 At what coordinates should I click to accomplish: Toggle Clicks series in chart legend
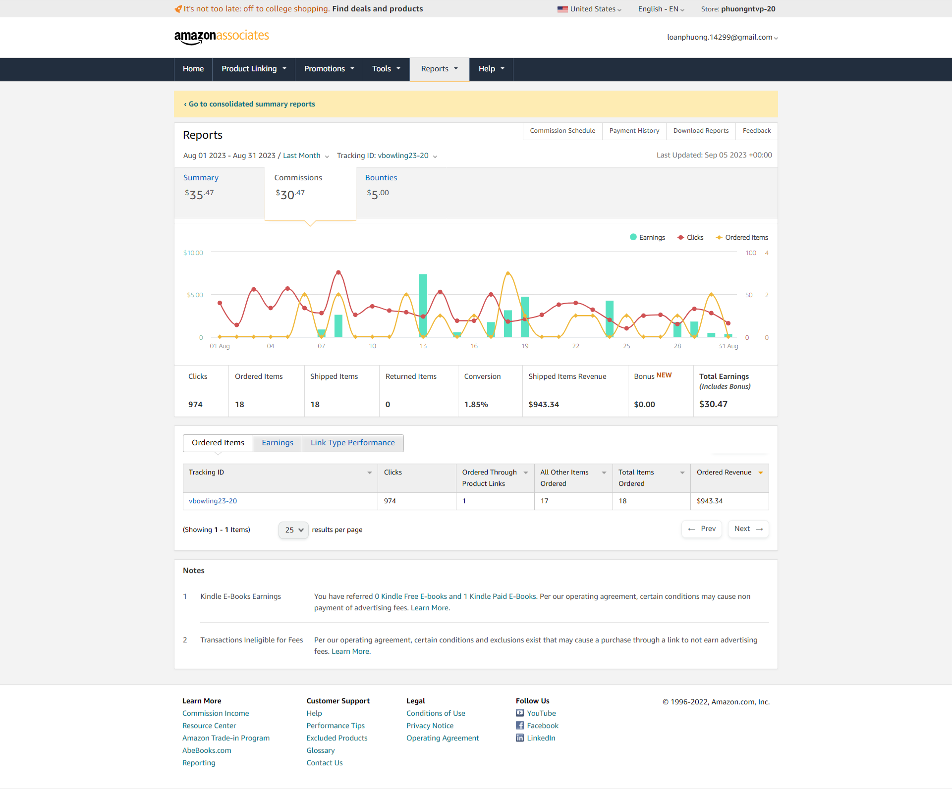(x=690, y=237)
